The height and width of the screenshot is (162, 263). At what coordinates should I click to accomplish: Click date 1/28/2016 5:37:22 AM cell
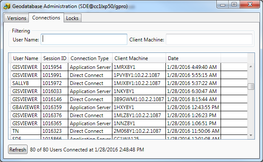click(193, 83)
